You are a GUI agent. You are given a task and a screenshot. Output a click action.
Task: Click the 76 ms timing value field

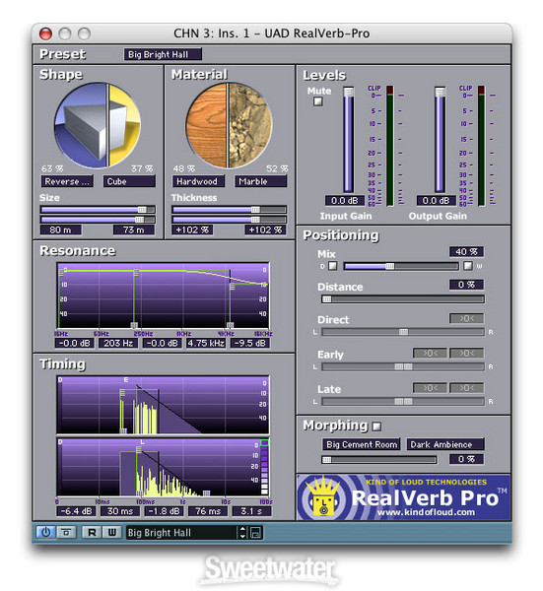pyautogui.click(x=208, y=511)
